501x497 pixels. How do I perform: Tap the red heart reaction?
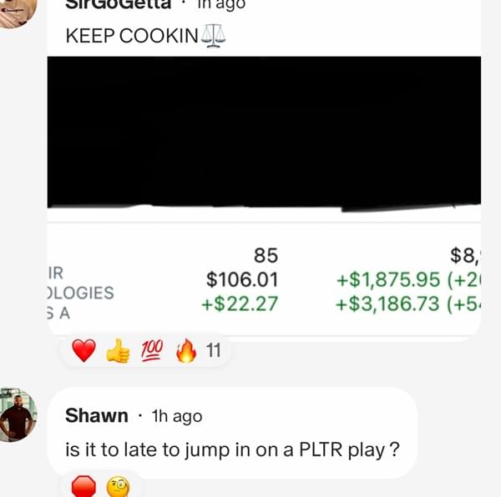(83, 350)
